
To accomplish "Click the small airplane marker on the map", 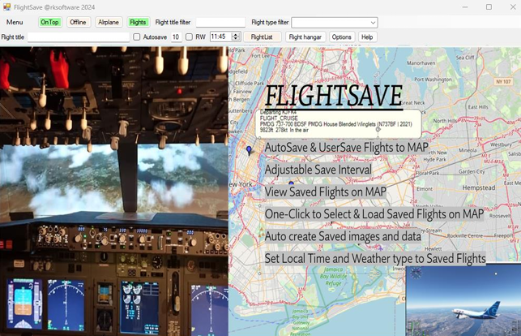I will click(x=380, y=248).
